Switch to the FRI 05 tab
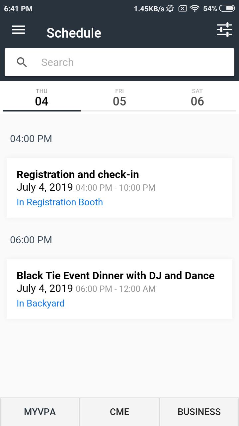The width and height of the screenshot is (239, 426). coord(119,98)
